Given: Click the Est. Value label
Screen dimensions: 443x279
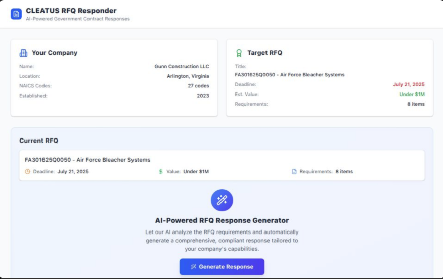Looking at the screenshot, I should (247, 95).
